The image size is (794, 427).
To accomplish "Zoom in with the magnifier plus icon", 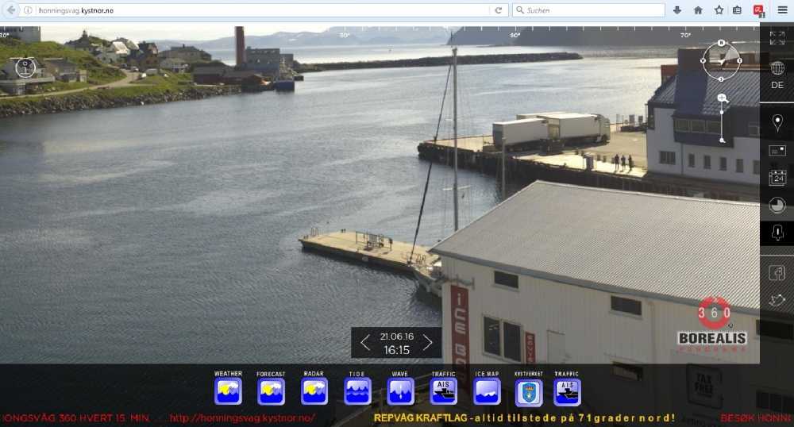I will coord(723,98).
